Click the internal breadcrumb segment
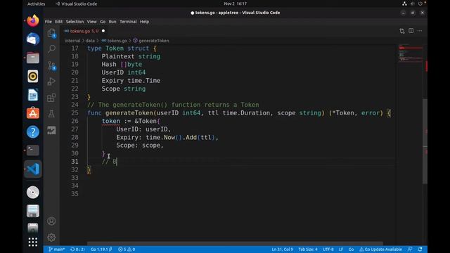This screenshot has width=450, height=253. (x=72, y=41)
